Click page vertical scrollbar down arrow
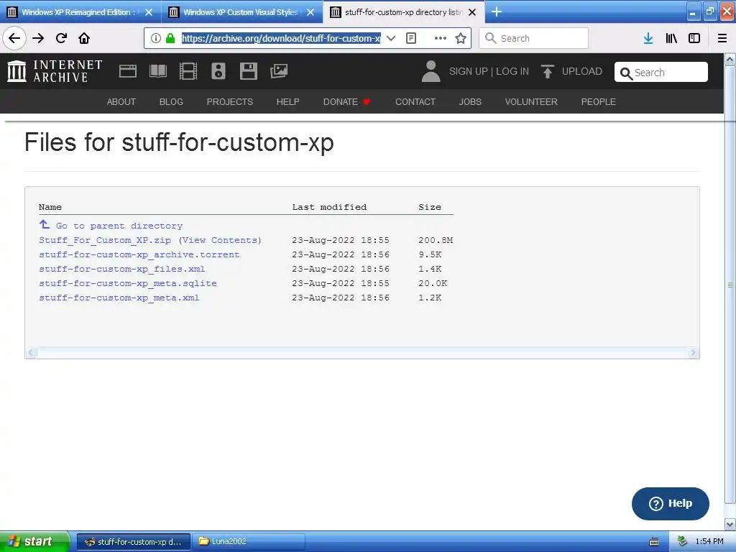 pyautogui.click(x=730, y=524)
